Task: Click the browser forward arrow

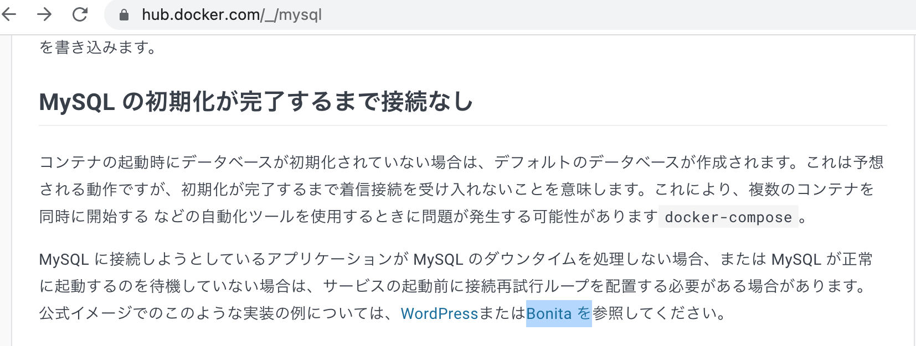Action: [44, 14]
